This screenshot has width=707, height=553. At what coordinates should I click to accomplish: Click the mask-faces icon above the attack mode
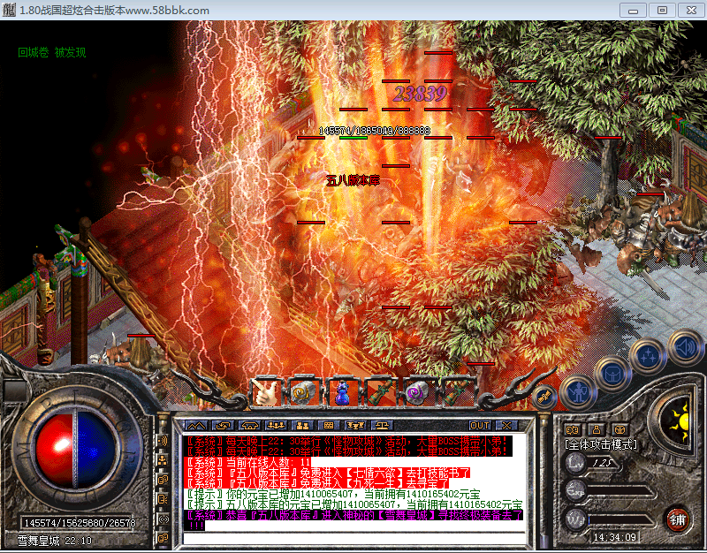coord(572,429)
